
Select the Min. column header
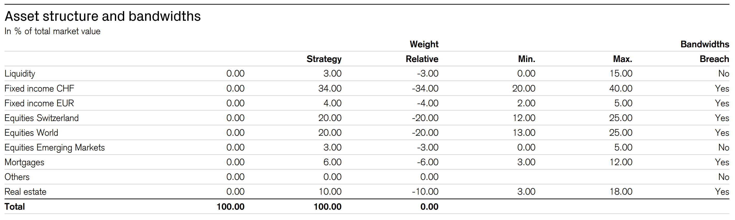click(x=526, y=59)
